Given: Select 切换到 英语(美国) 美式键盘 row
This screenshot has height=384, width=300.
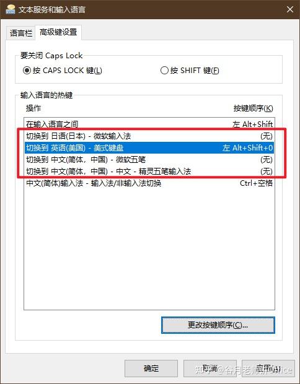Looking at the screenshot, I should 149,147.
